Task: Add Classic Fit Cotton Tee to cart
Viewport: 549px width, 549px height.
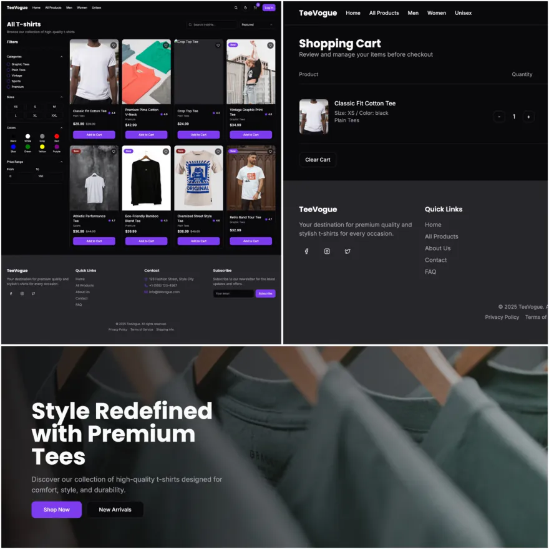Action: tap(94, 135)
